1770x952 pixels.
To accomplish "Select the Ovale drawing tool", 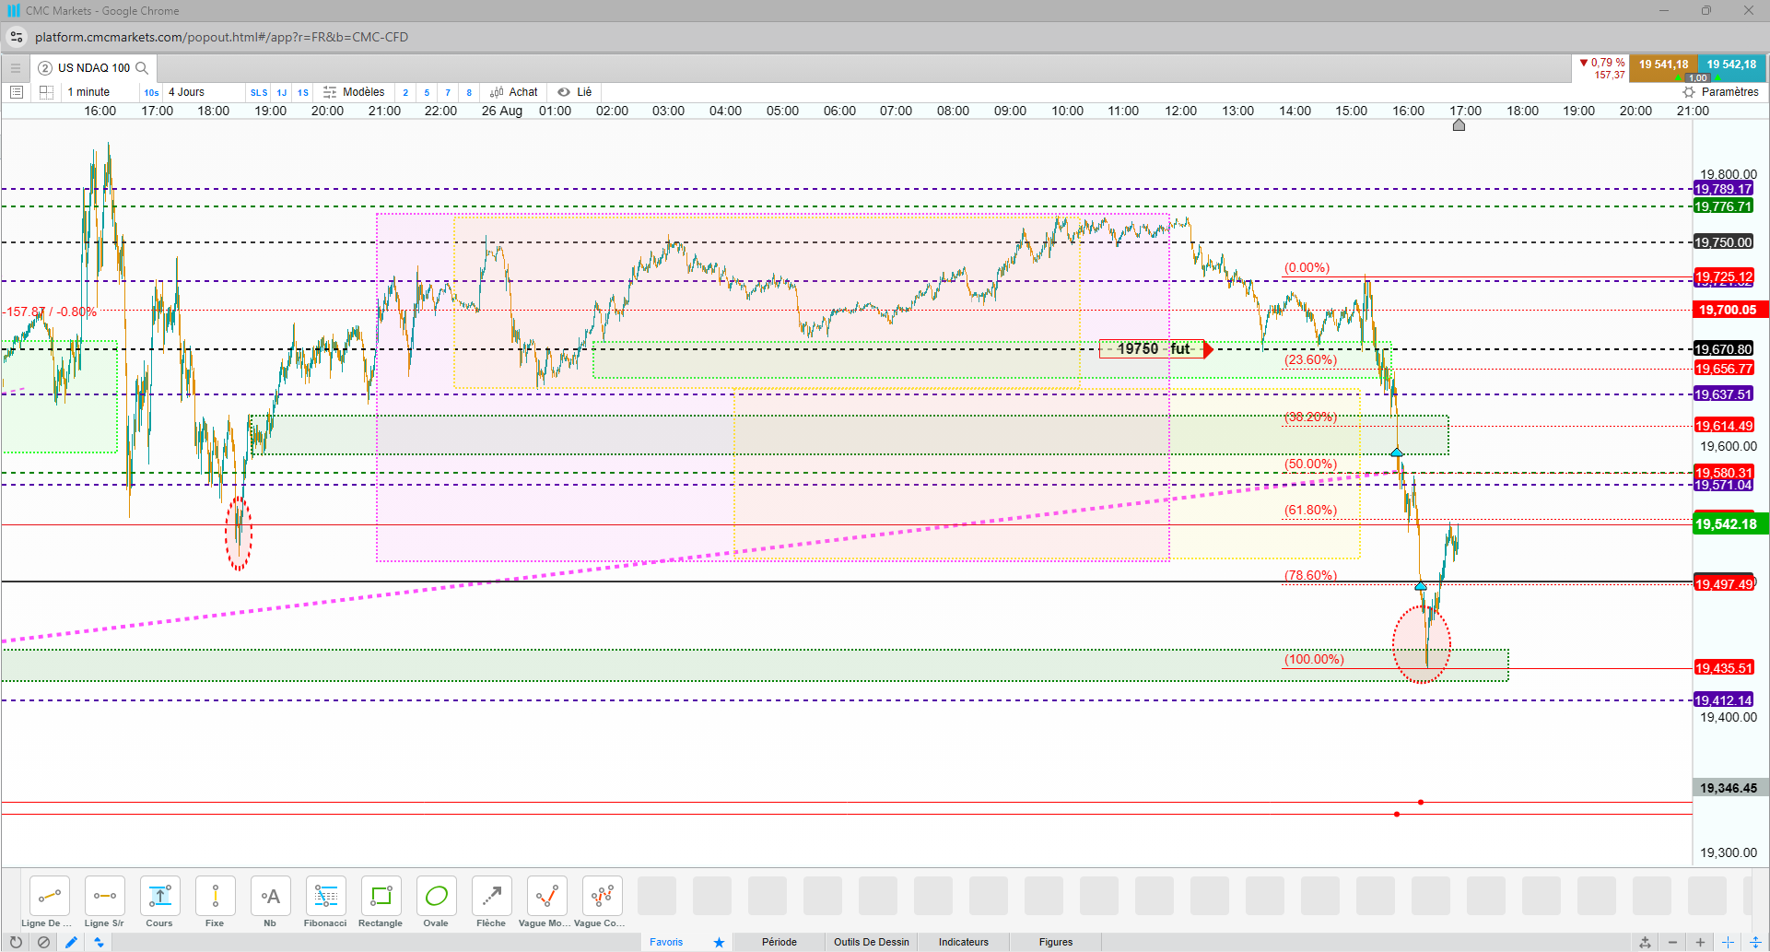I will pos(436,896).
